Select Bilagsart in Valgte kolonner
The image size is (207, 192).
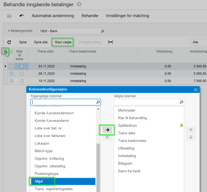(x=125, y=163)
